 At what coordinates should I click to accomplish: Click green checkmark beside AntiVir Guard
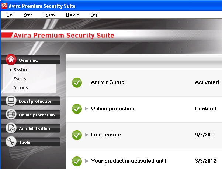(x=77, y=82)
